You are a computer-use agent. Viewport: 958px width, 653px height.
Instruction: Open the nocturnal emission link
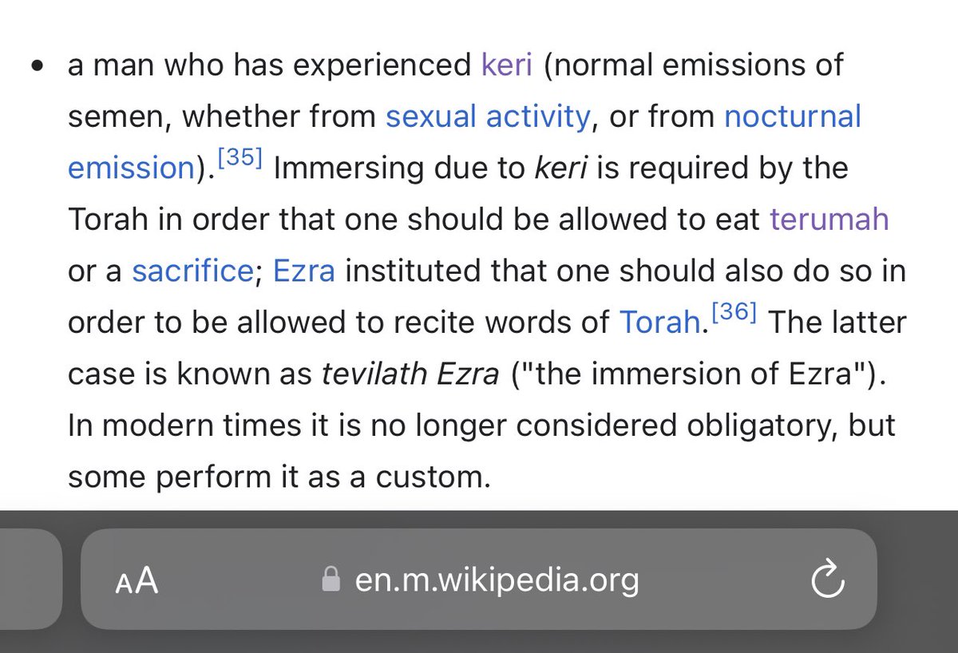(x=792, y=117)
